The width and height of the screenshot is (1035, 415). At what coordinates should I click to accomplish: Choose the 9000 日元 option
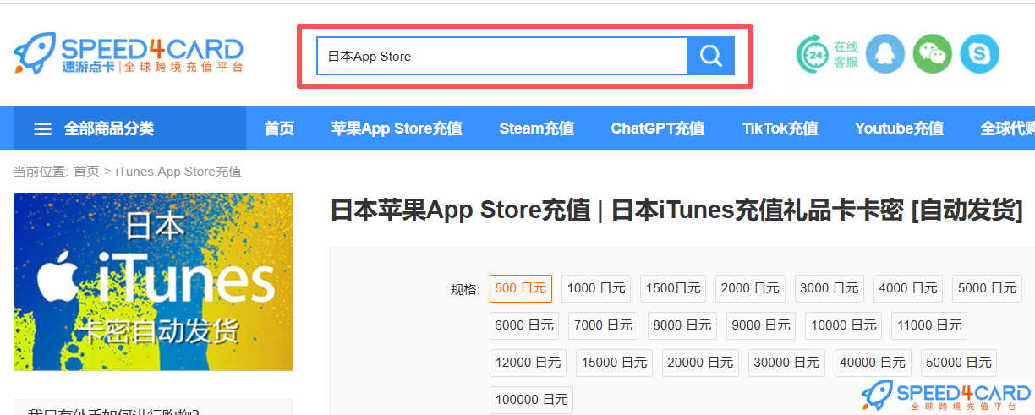point(761,325)
